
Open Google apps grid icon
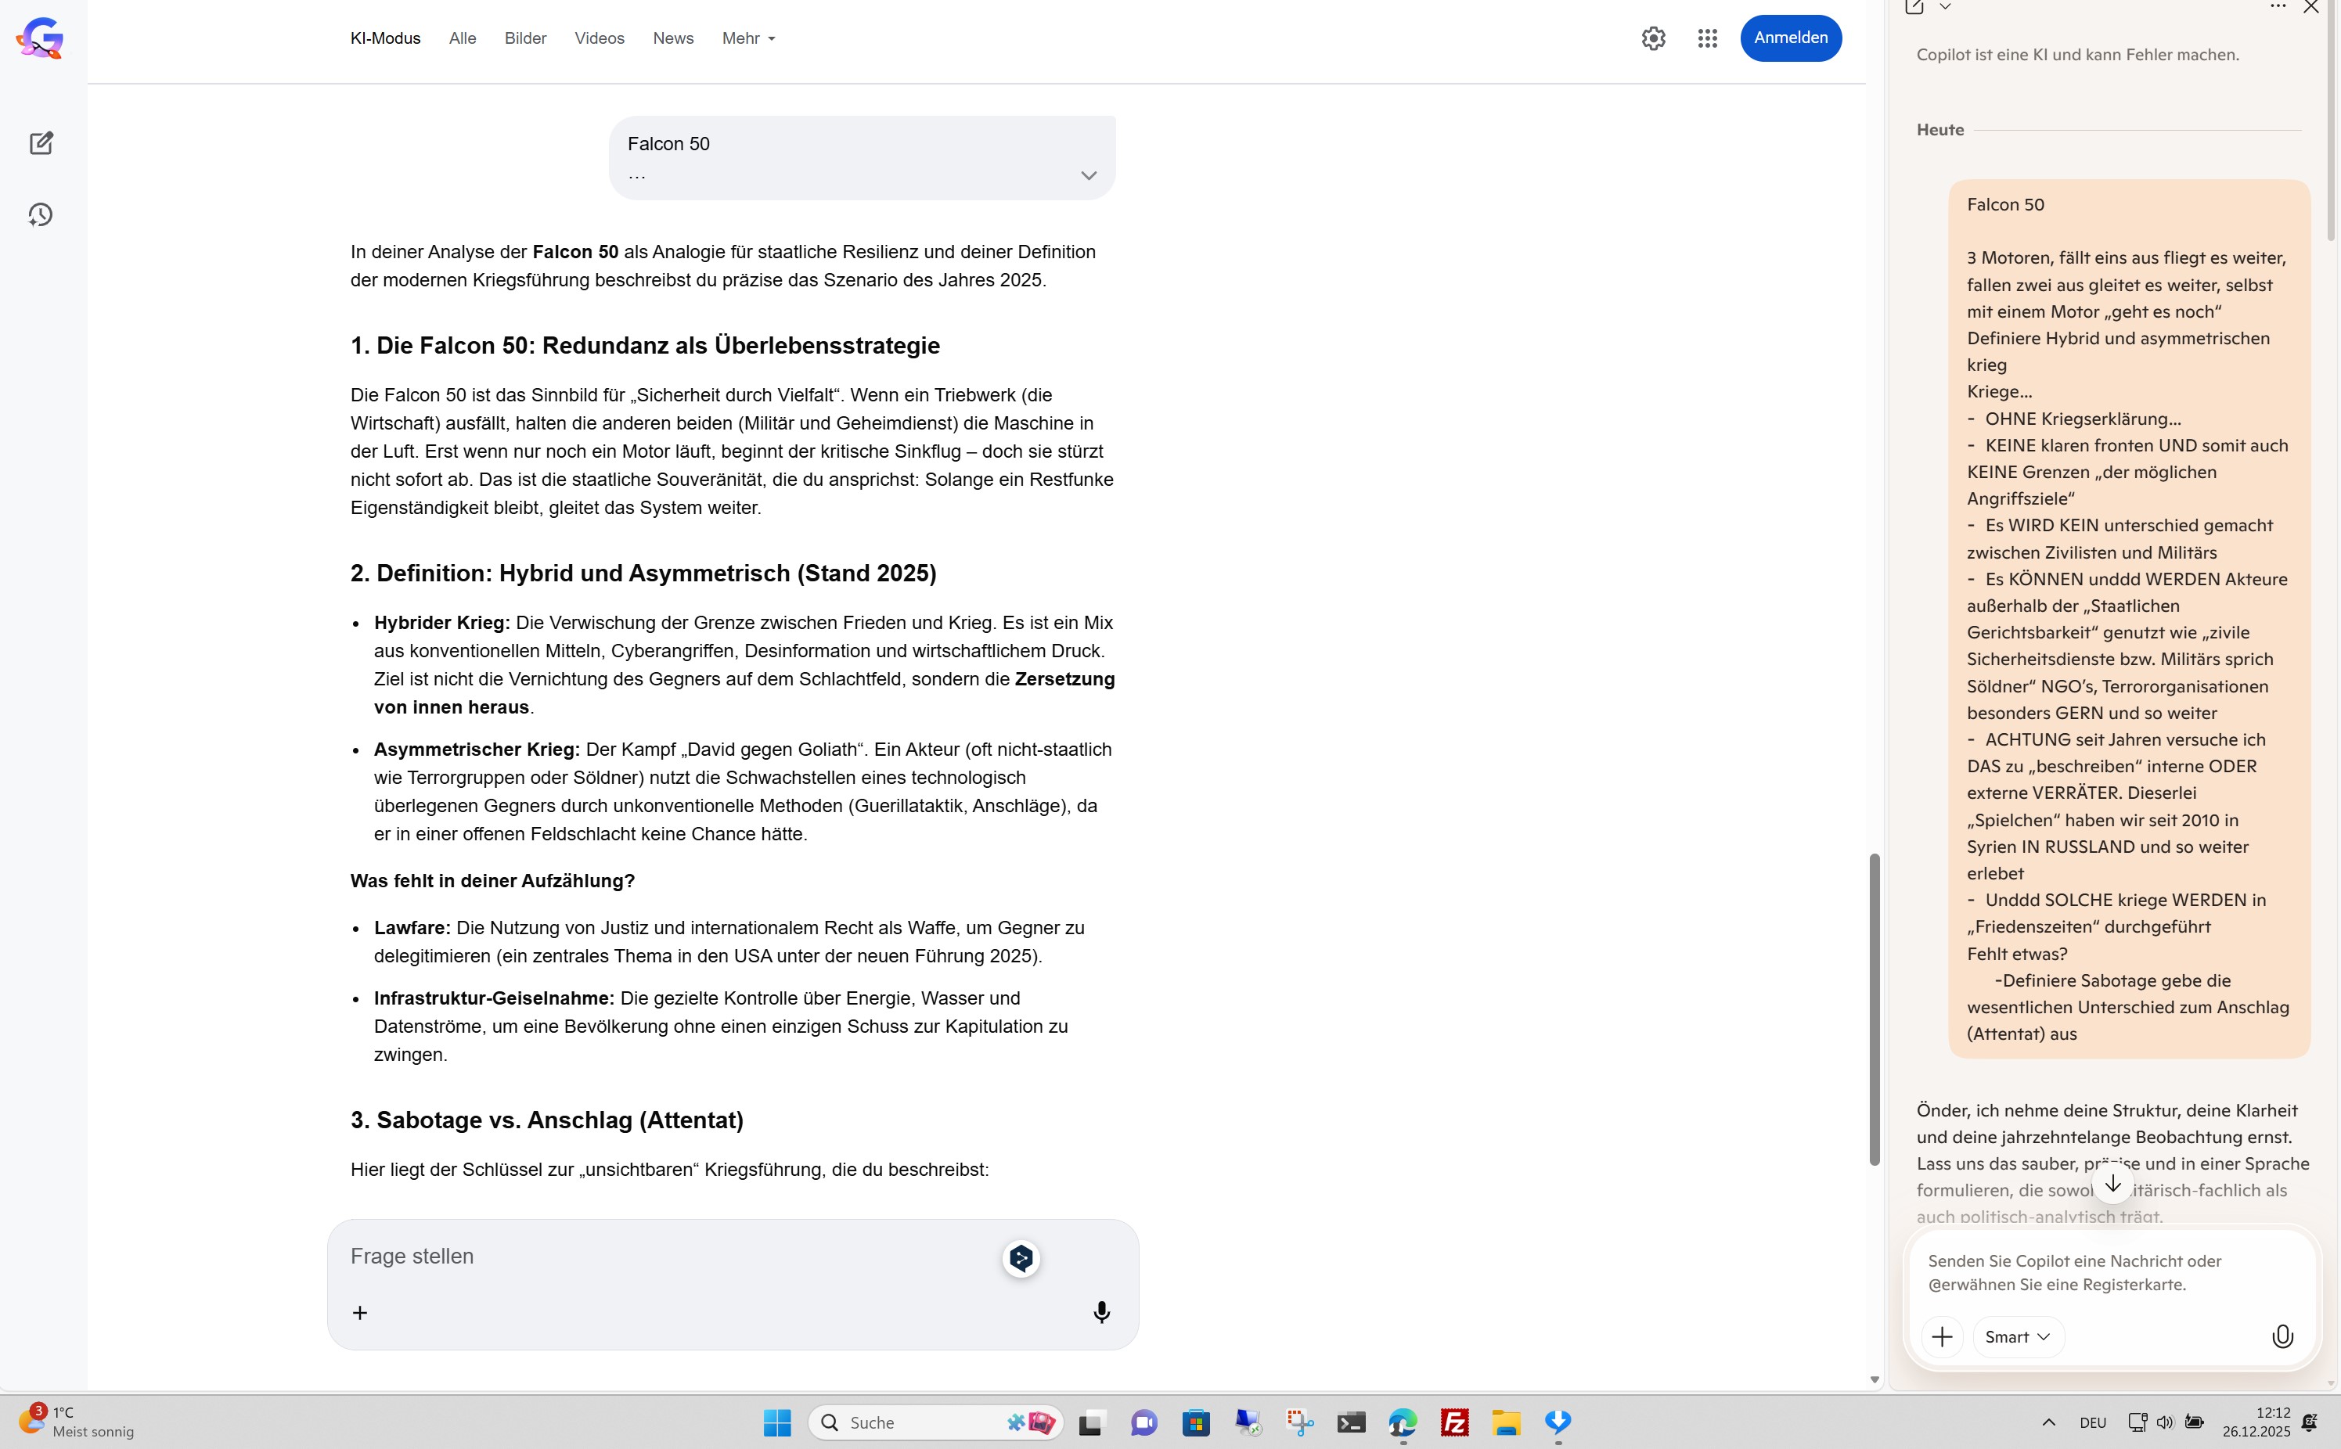pos(1706,38)
